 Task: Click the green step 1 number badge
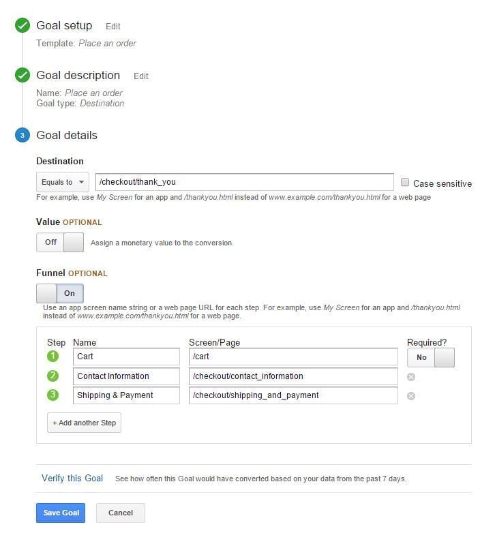point(53,357)
